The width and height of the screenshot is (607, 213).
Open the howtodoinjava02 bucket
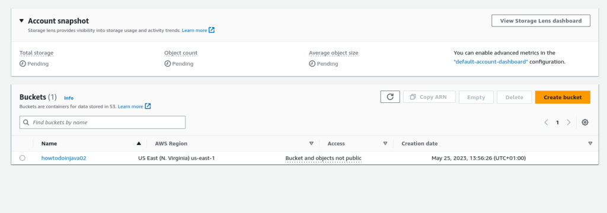(64, 158)
